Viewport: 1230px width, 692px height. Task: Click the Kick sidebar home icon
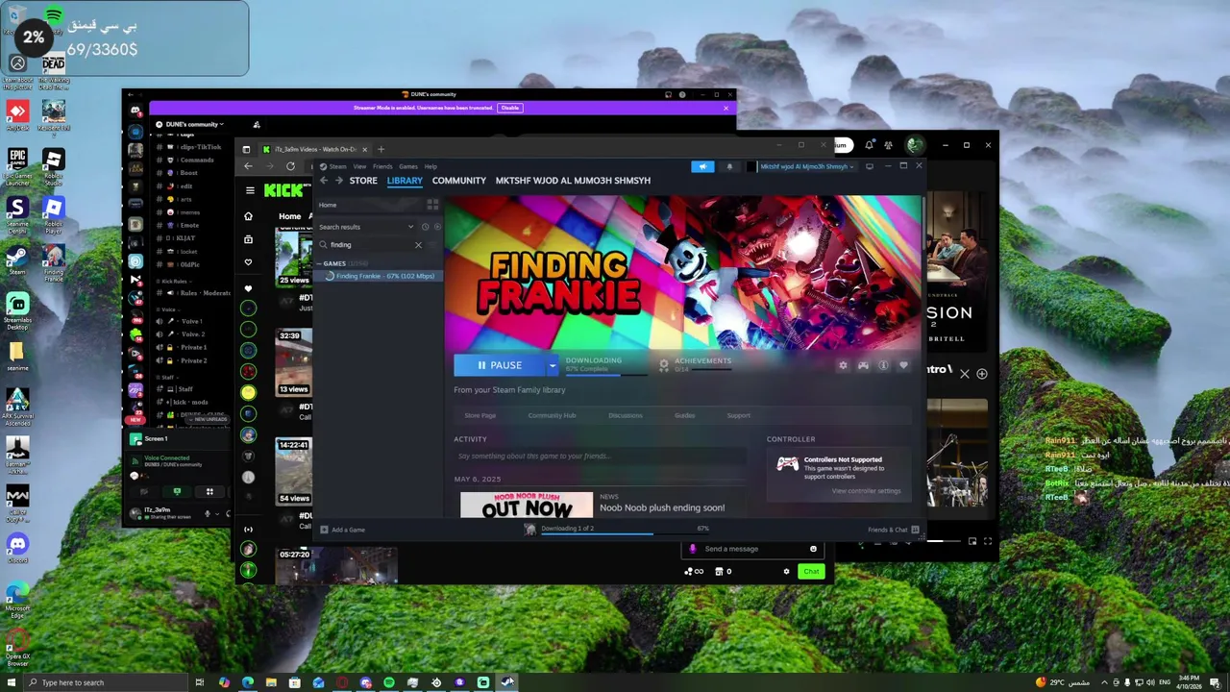point(249,215)
